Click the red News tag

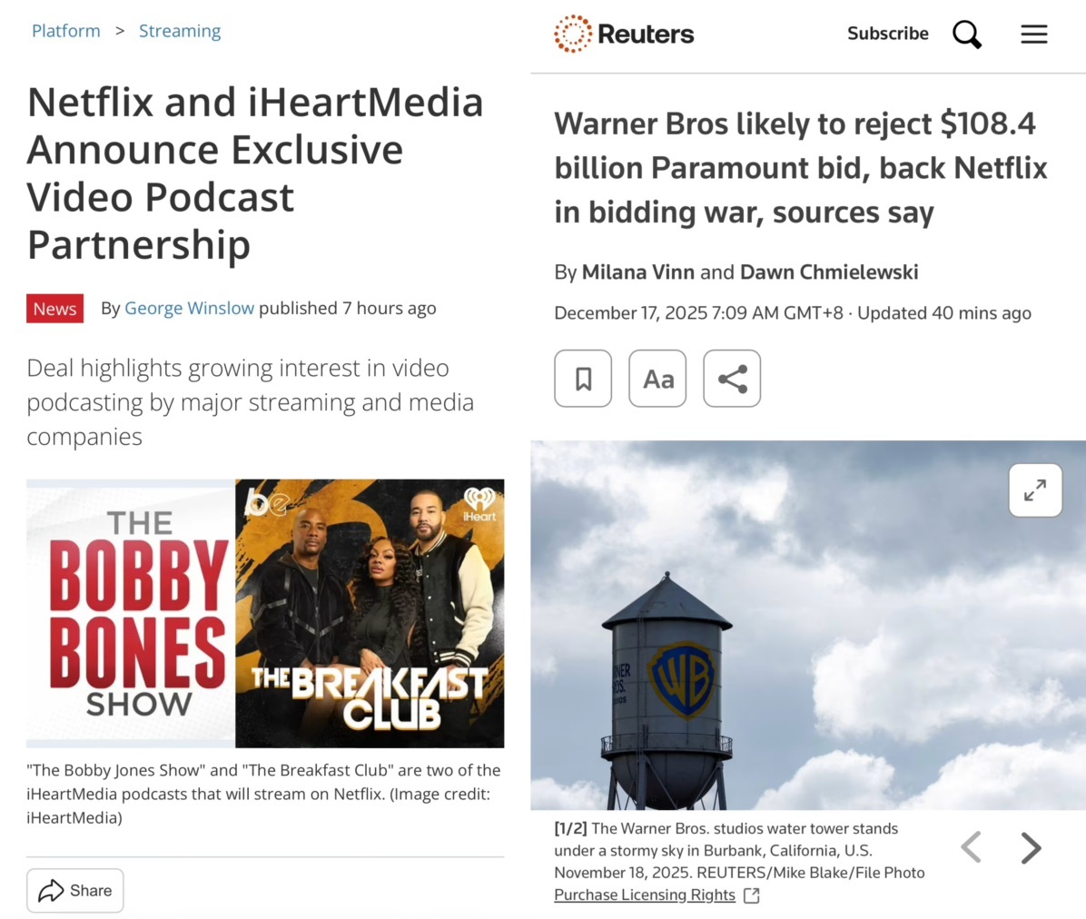coord(54,309)
